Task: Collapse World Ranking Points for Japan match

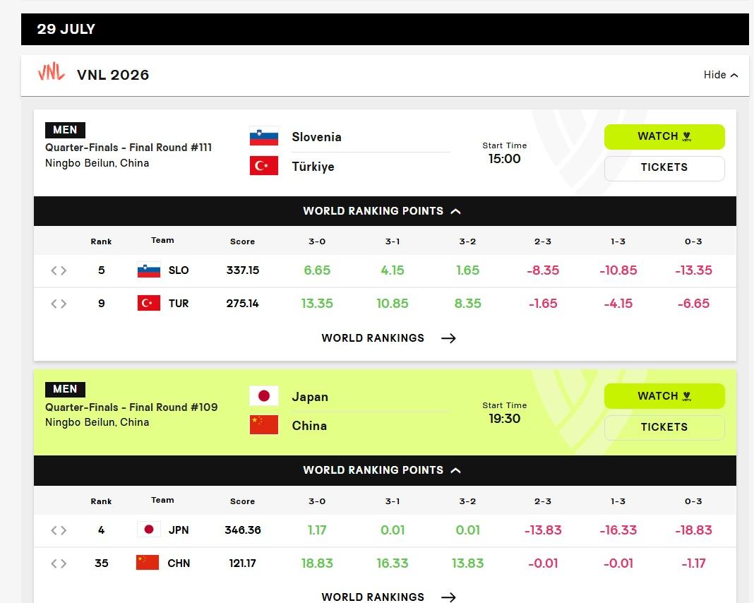Action: pyautogui.click(x=385, y=470)
